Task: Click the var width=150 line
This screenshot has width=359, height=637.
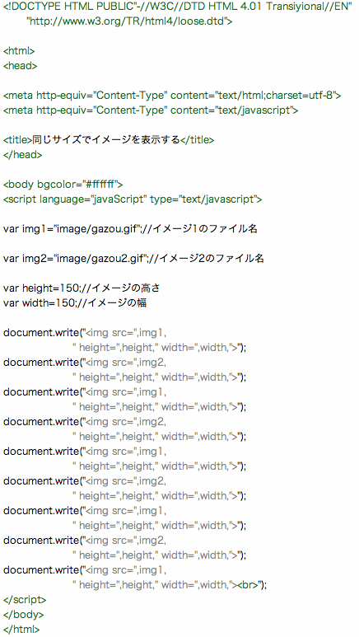Action: click(x=75, y=303)
